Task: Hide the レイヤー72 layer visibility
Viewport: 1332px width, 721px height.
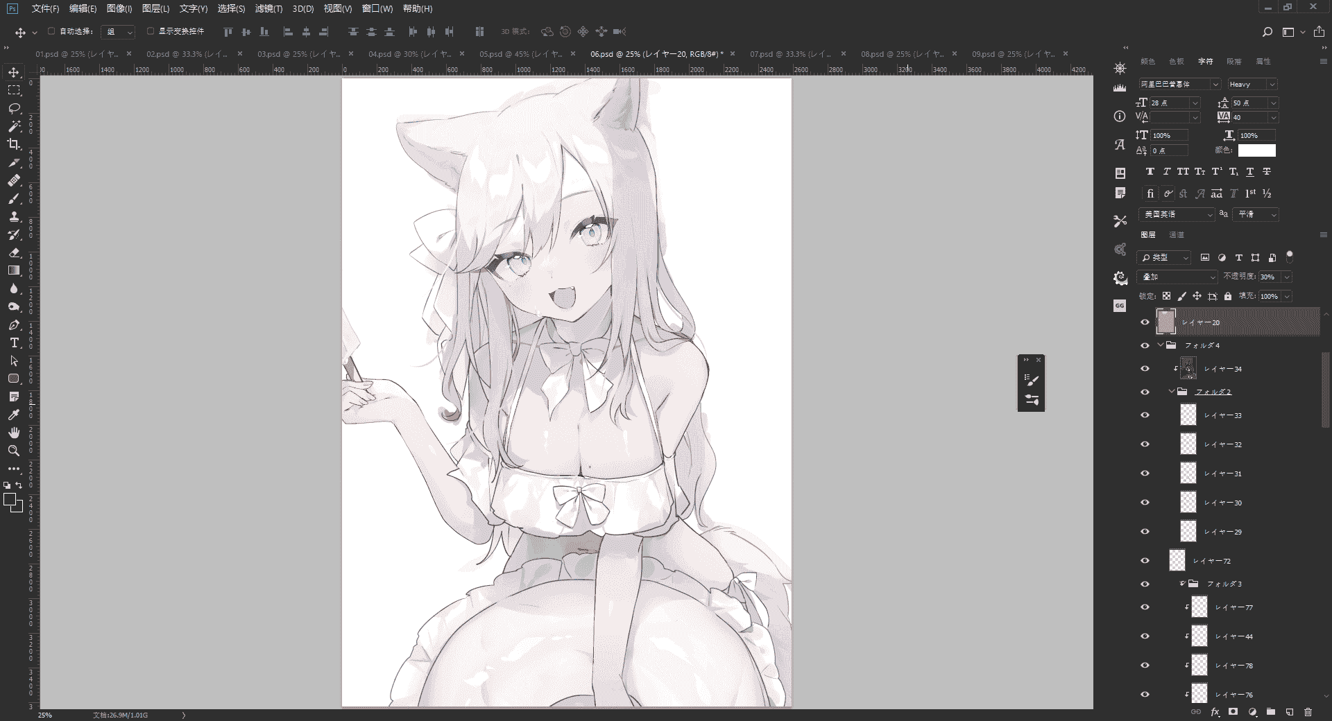Action: click(x=1145, y=561)
